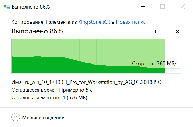Click the window title 'Выполнено 86%' text
Image resolution: width=193 pixels, height=127 pixels.
pyautogui.click(x=31, y=7)
